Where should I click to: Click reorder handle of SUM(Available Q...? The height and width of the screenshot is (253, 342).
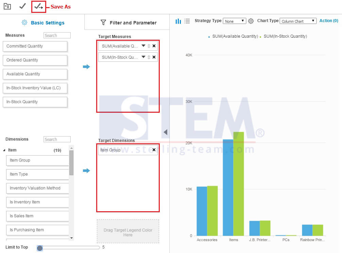click(149, 46)
